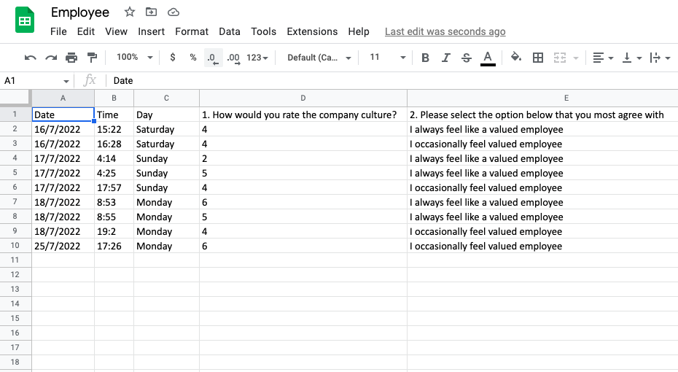
Task: Click the Borders icon
Action: [x=538, y=58]
